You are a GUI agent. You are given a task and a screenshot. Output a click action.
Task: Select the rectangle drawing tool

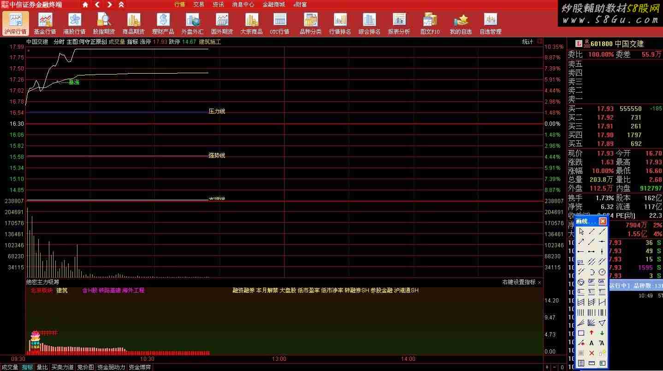(581, 333)
